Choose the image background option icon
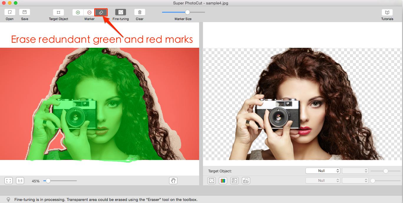The width and height of the screenshot is (403, 203). (234, 181)
